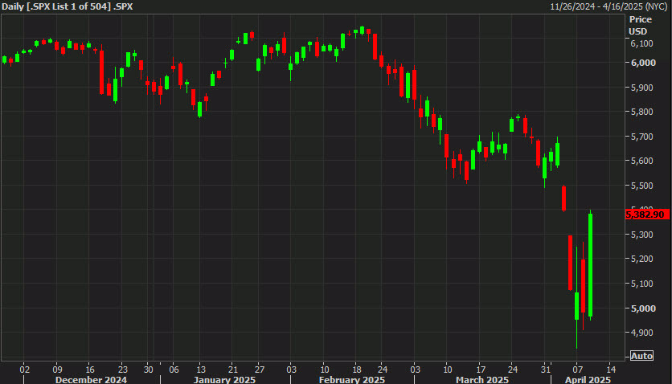Click the 07 date tick label
The width and height of the screenshot is (672, 384).
(x=578, y=370)
